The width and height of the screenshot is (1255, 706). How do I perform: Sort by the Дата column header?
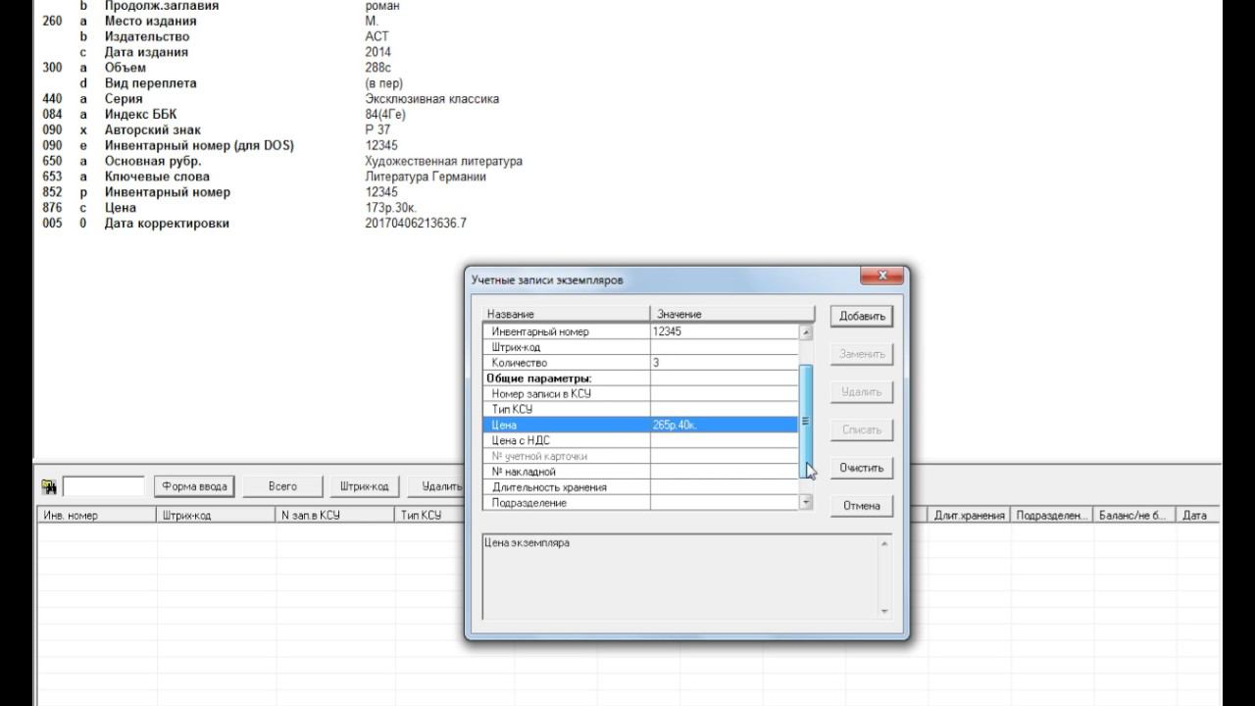(1196, 515)
